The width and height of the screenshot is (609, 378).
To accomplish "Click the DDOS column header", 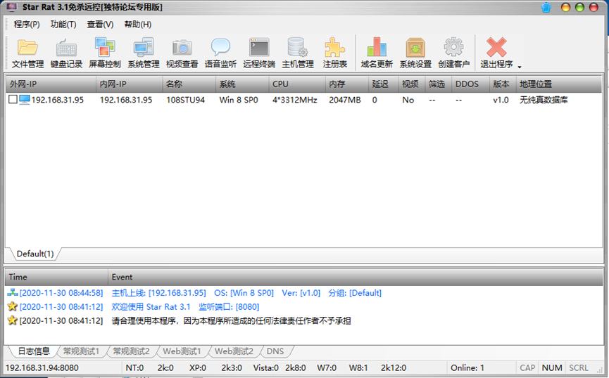I will pyautogui.click(x=470, y=84).
